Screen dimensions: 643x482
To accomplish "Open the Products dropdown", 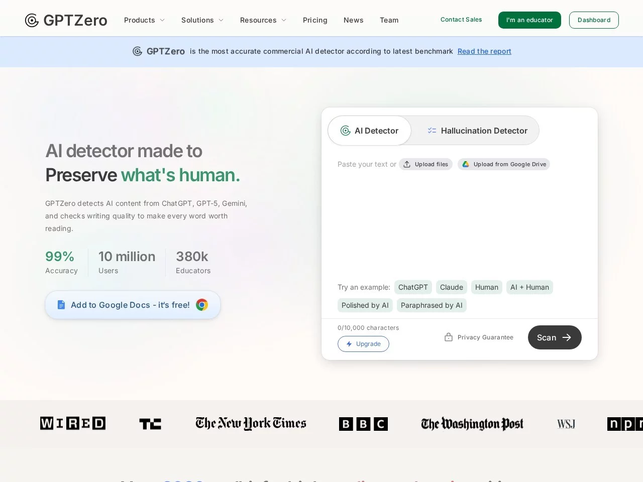I will pyautogui.click(x=144, y=20).
